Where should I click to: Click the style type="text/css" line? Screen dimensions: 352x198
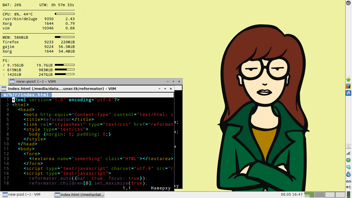point(56,129)
